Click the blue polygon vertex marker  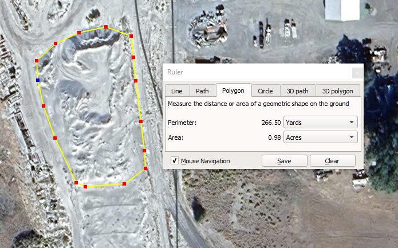38,81
